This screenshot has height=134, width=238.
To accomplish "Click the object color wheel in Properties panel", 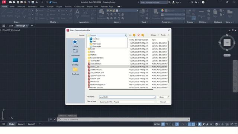I will [162, 10].
